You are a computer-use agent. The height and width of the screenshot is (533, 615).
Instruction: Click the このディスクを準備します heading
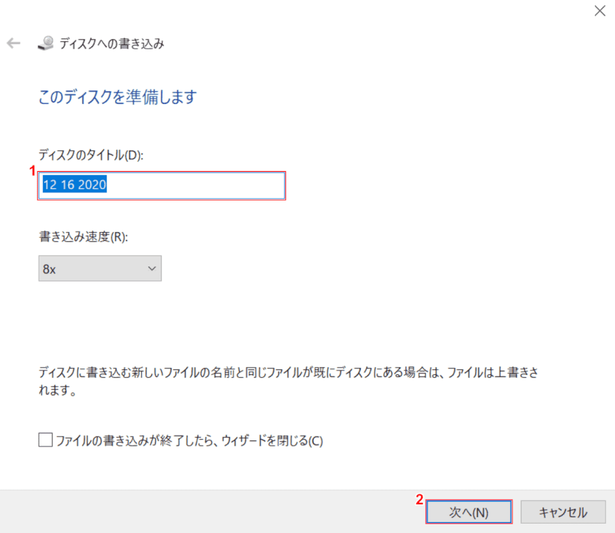pyautogui.click(x=118, y=97)
